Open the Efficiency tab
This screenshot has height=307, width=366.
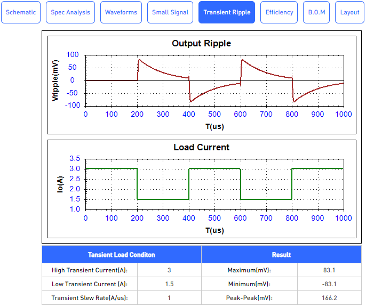pyautogui.click(x=279, y=12)
